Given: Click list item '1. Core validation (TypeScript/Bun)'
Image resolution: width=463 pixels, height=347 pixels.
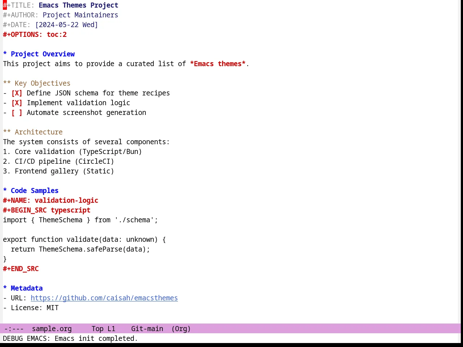Looking at the screenshot, I should point(72,152).
